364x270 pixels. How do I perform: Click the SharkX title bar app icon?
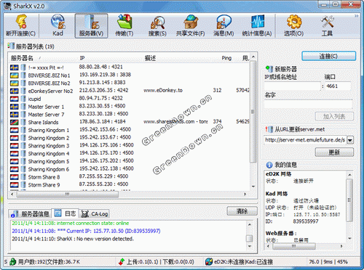point(7,6)
